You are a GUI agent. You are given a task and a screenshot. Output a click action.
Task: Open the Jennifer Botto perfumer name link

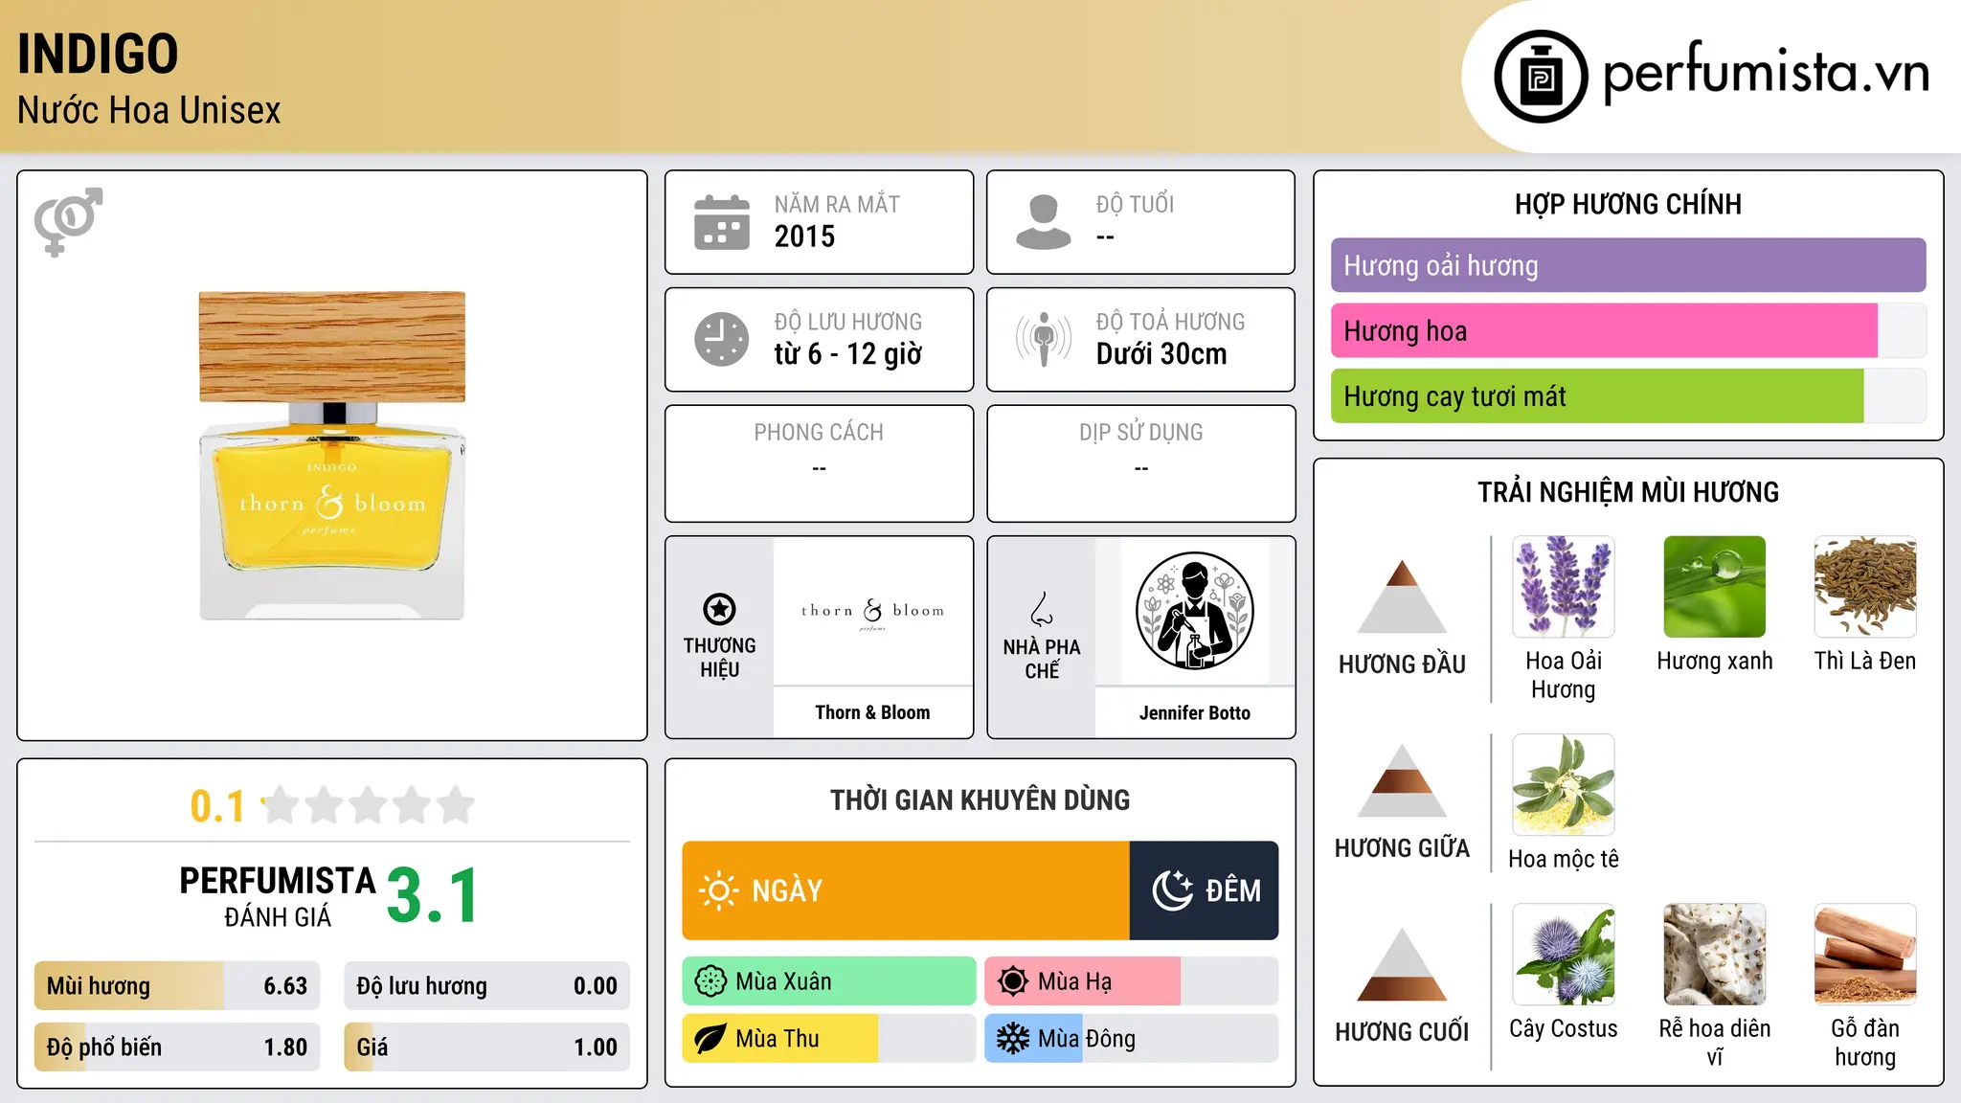tap(1195, 712)
